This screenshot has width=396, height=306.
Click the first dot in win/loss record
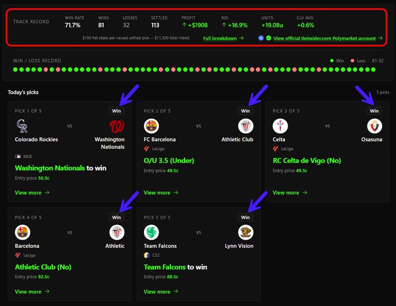(15, 69)
